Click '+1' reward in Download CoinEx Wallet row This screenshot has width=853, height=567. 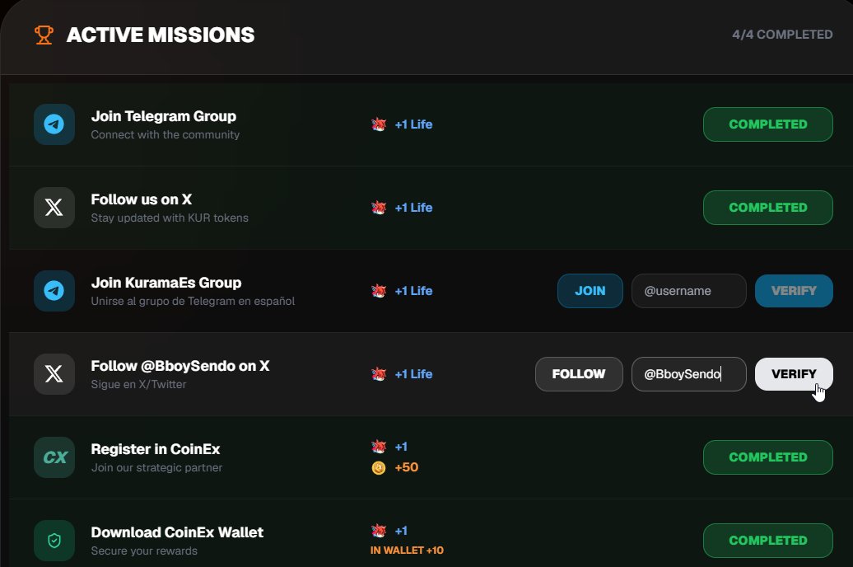pos(401,531)
